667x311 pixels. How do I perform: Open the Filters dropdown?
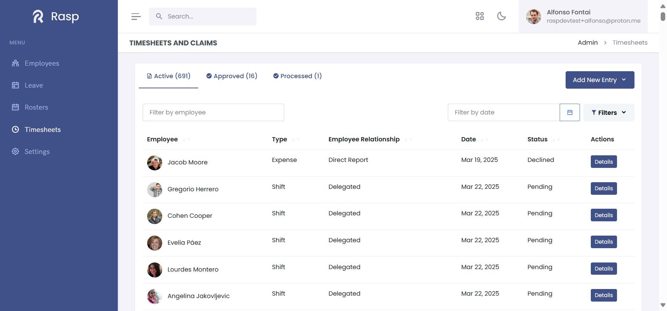(x=609, y=112)
